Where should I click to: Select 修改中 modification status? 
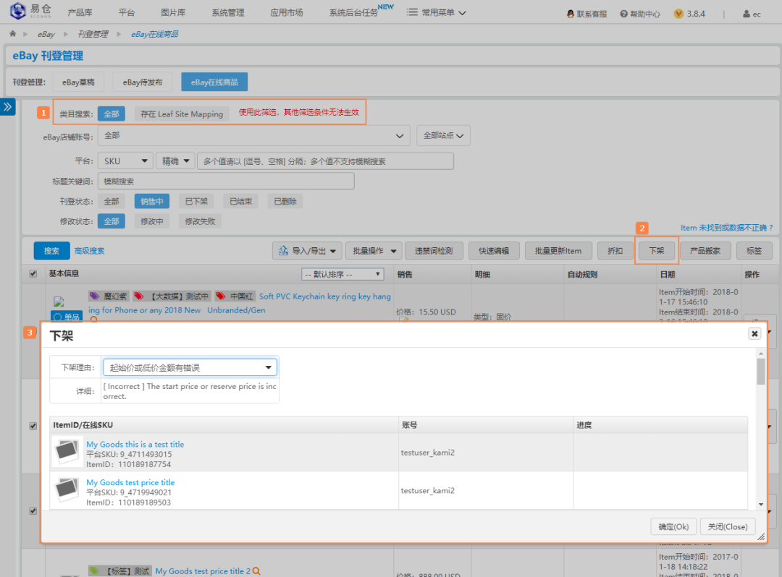pos(151,221)
